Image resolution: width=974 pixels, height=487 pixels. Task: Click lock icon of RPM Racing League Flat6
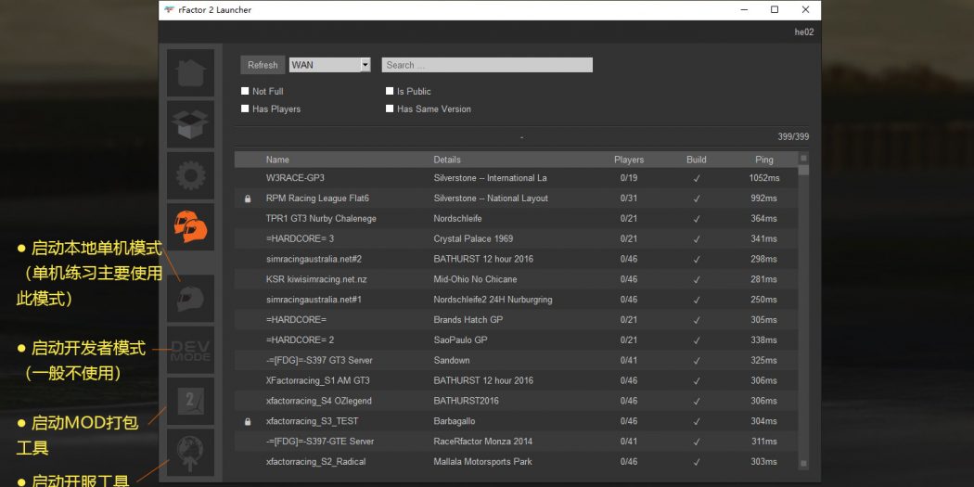click(248, 199)
